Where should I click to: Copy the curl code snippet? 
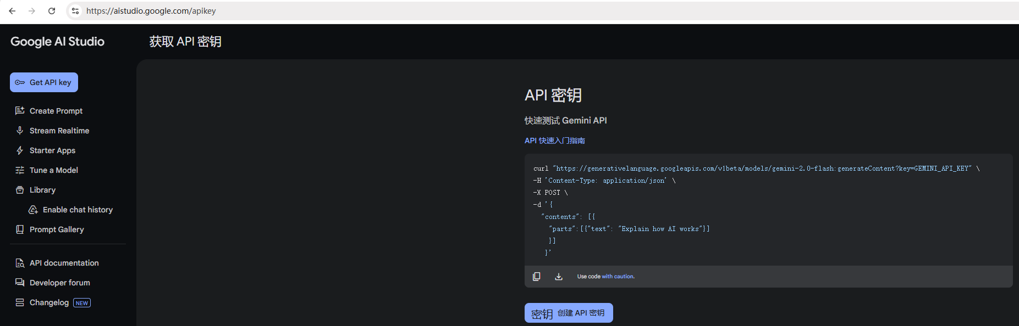[x=536, y=277]
